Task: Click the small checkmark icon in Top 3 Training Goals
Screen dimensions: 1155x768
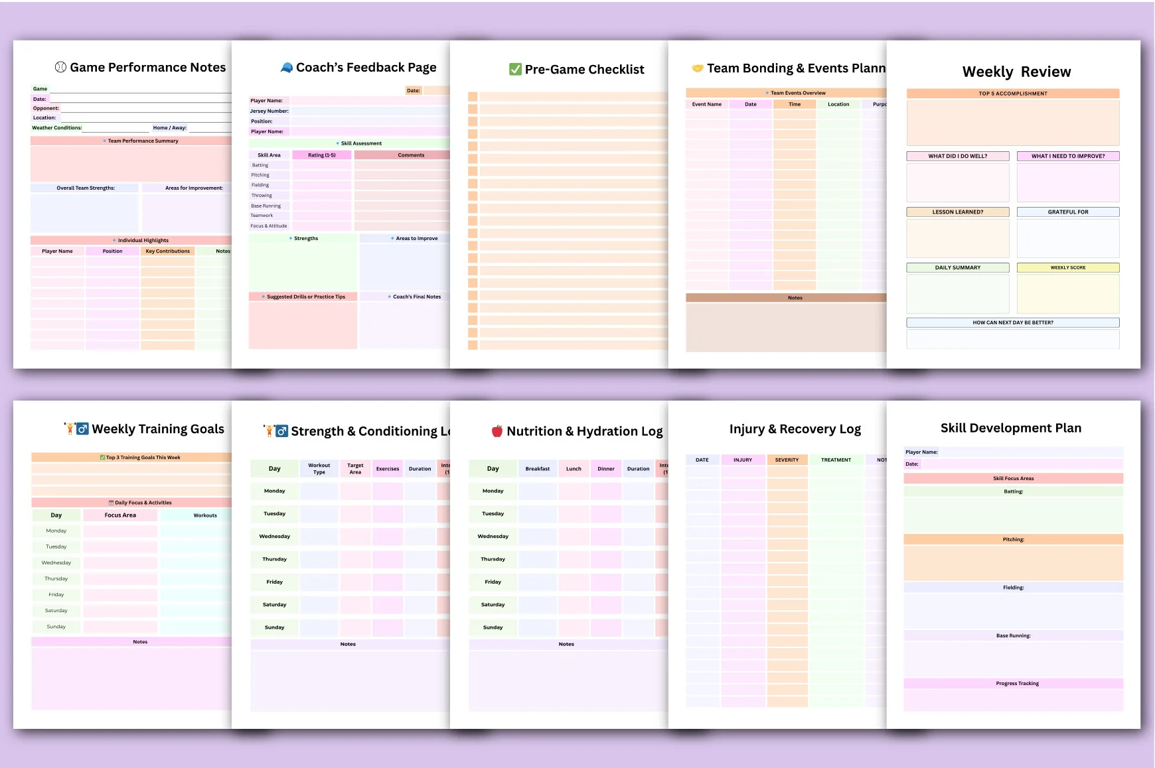Action: point(102,458)
